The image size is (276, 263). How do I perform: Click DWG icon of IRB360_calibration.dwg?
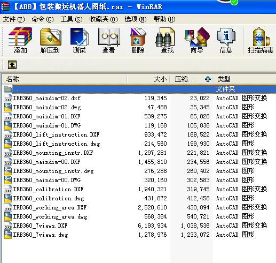[8, 198]
